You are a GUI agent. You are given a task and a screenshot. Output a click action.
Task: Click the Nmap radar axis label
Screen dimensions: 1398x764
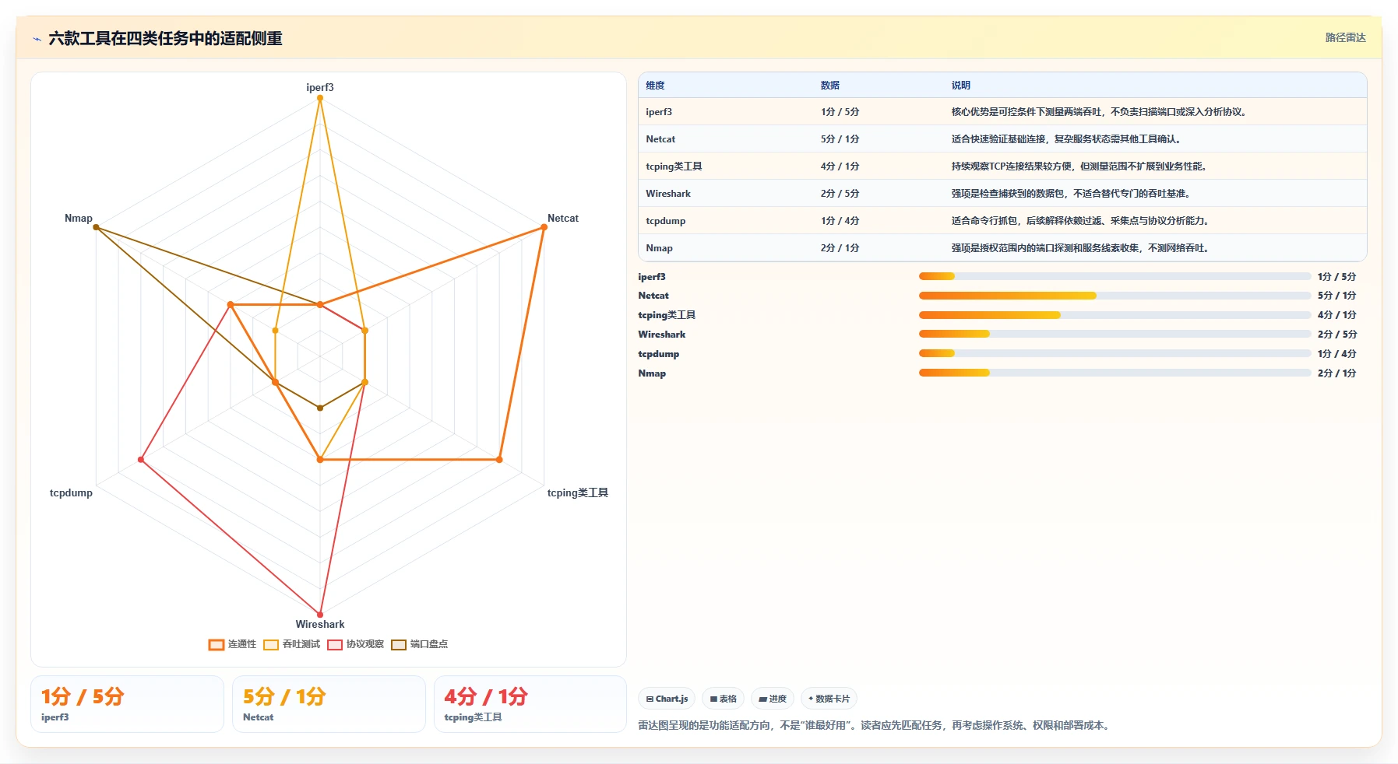click(79, 218)
